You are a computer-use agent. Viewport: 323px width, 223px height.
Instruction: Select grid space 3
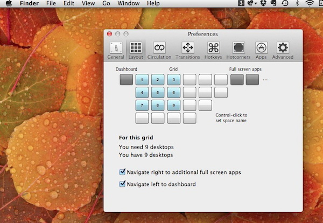point(174,80)
